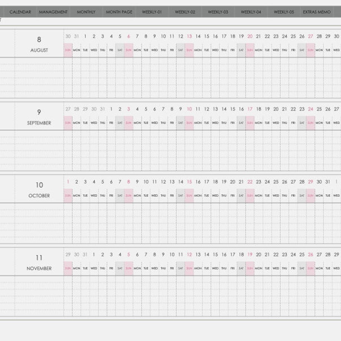Select date 31 in the October row
This screenshot has width=341, height=341.
point(328,182)
